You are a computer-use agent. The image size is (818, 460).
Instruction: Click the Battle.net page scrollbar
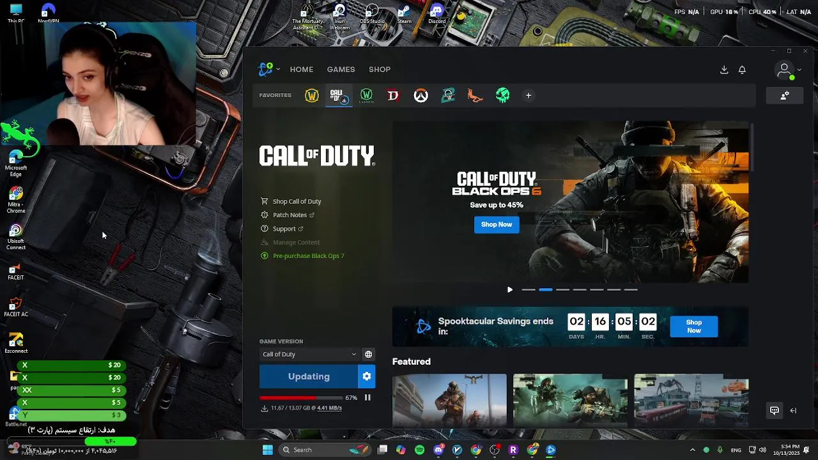(753, 148)
